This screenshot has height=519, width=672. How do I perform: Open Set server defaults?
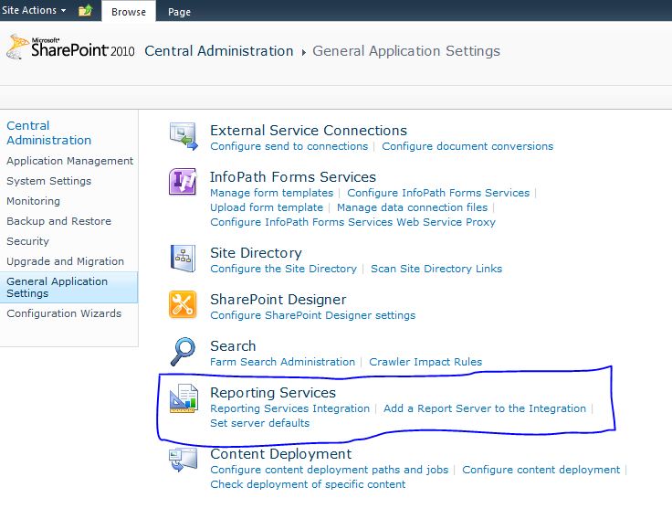click(259, 423)
